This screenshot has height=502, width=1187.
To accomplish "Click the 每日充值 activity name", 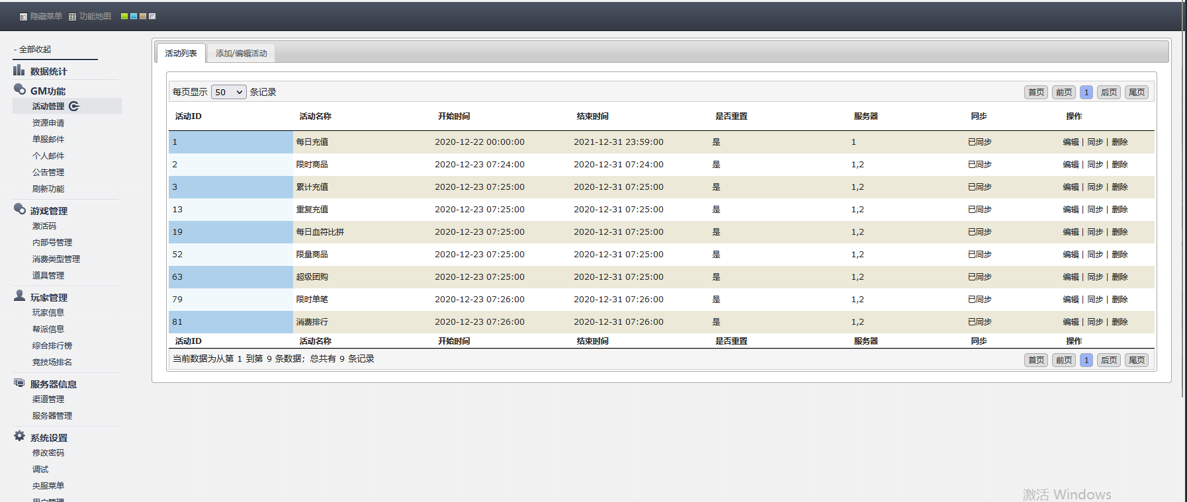I will click(x=312, y=142).
